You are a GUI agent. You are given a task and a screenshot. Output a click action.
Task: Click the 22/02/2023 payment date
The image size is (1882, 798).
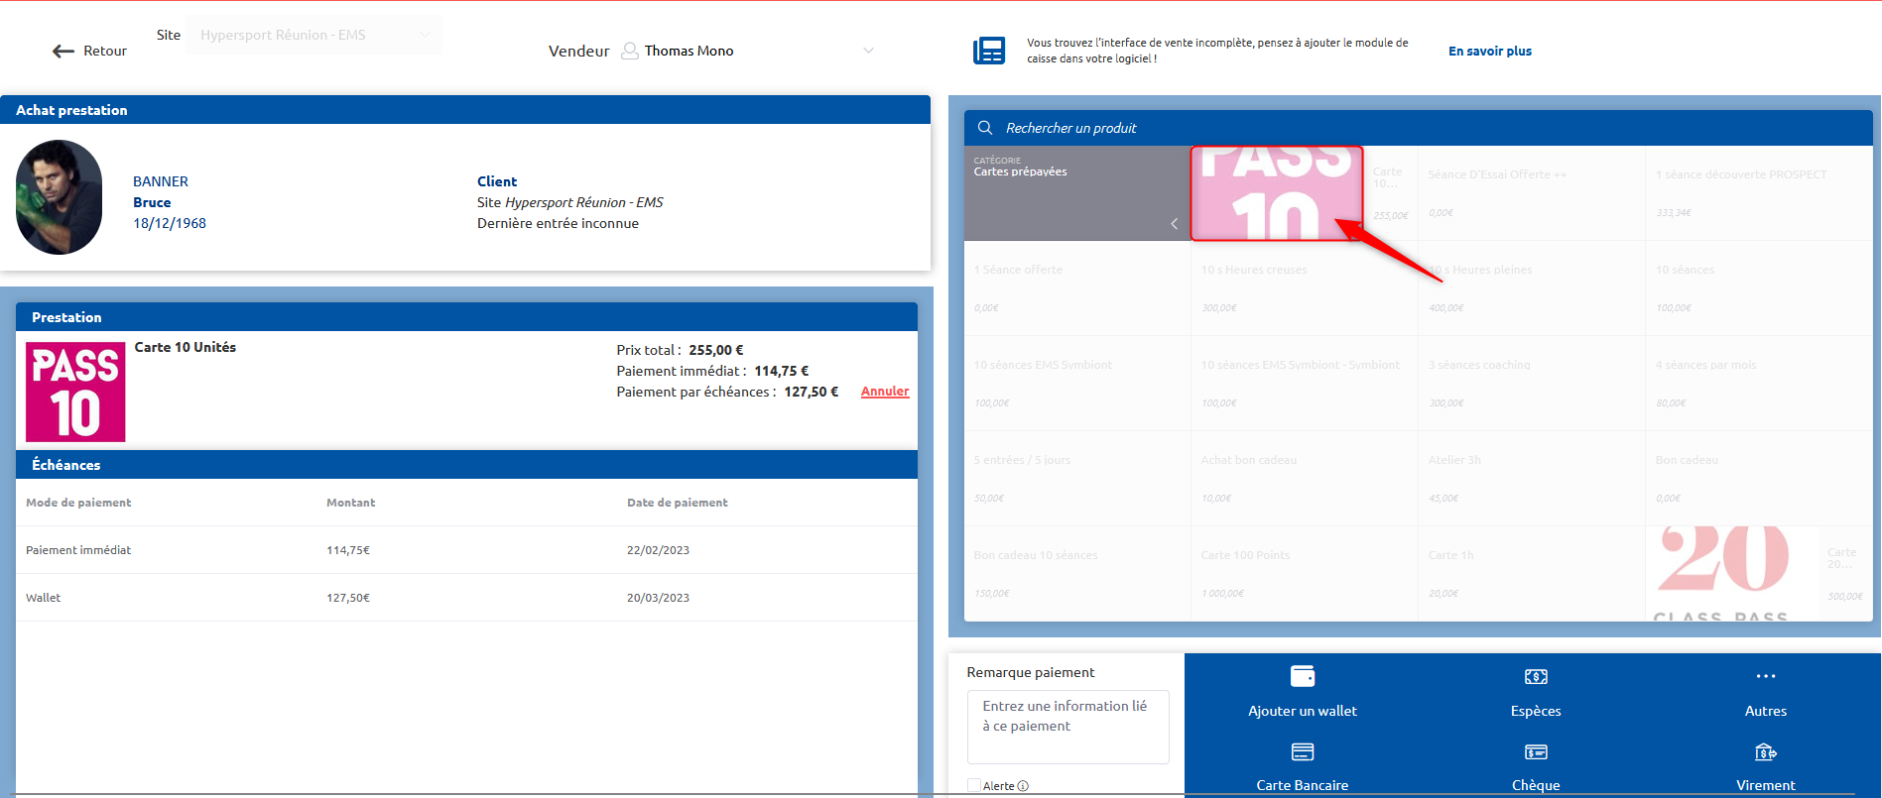point(658,550)
